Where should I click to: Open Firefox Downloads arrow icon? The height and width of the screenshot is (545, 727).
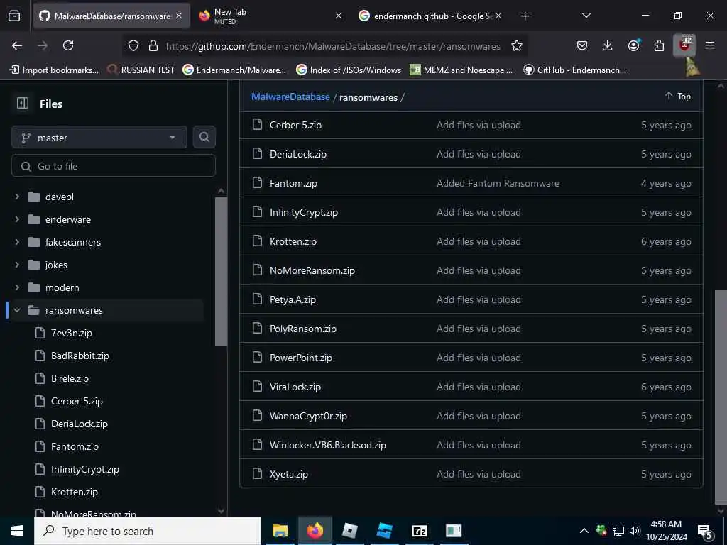(x=607, y=45)
